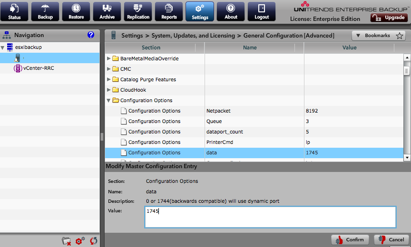The width and height of the screenshot is (411, 247).
Task: Cancel the configuration edit
Action: click(391, 240)
